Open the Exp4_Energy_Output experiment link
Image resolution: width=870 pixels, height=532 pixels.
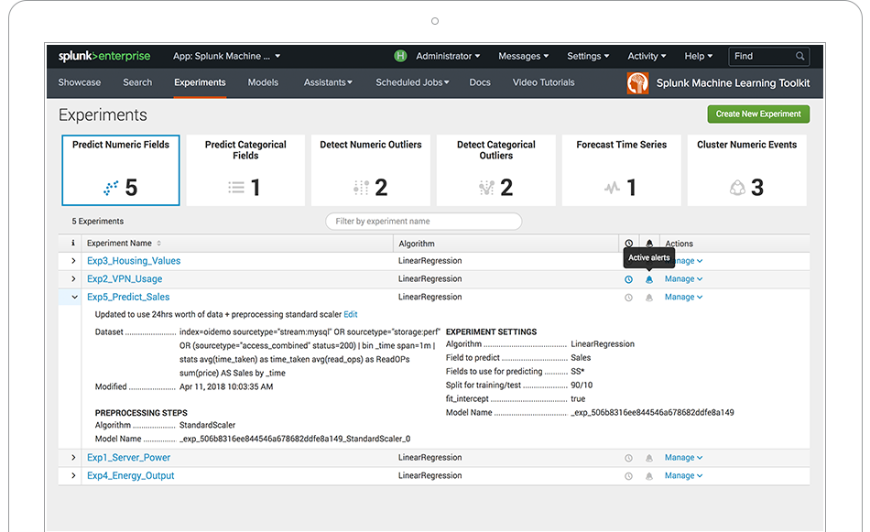click(130, 475)
